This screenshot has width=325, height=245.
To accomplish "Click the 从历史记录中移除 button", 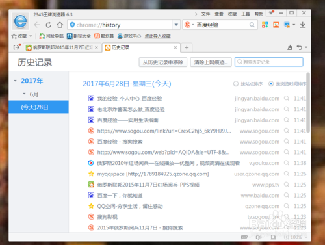I will coord(163,62).
